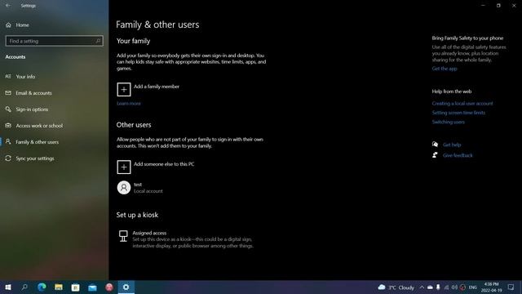Expand hidden system tray icons chevron
The width and height of the screenshot is (522, 294).
pyautogui.click(x=422, y=287)
